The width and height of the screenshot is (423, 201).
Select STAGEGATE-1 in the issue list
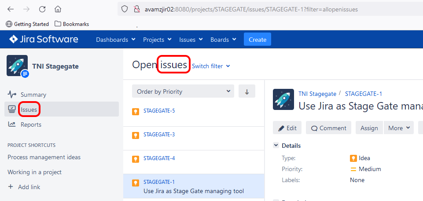(194, 186)
